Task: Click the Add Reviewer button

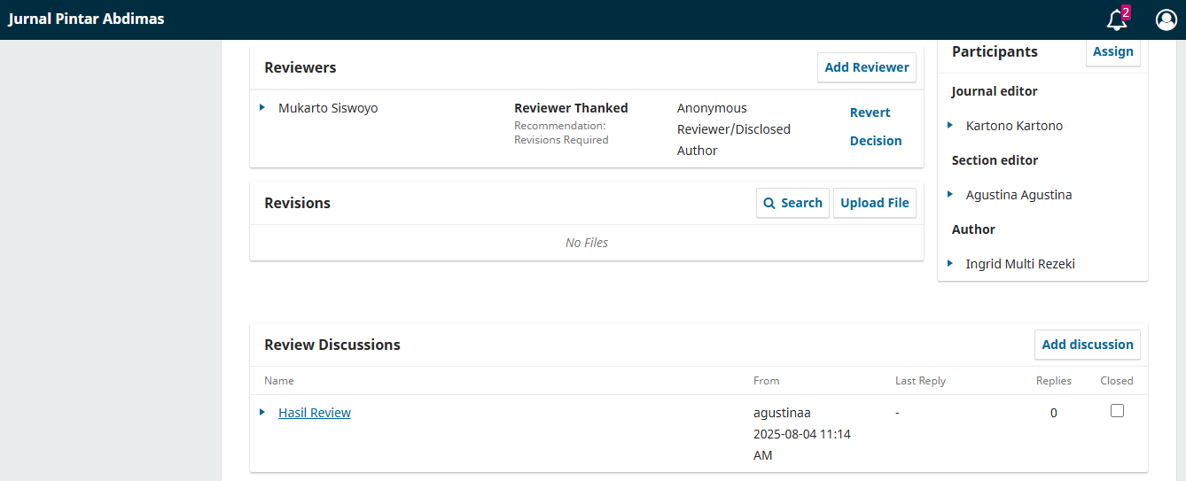Action: 867,67
